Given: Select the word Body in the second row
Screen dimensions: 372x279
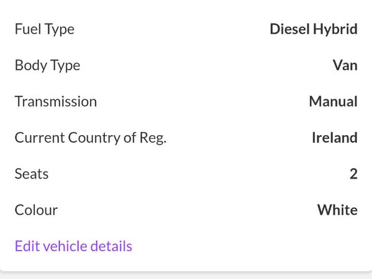Looking at the screenshot, I should point(31,66).
